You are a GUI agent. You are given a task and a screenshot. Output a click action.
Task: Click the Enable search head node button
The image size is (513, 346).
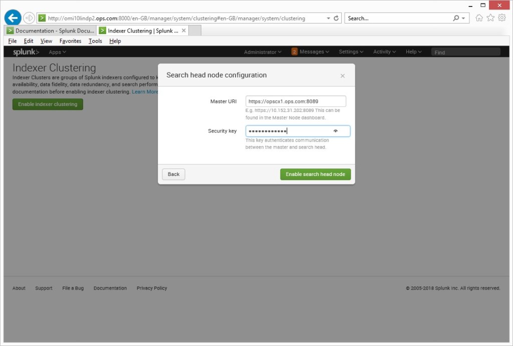(315, 174)
